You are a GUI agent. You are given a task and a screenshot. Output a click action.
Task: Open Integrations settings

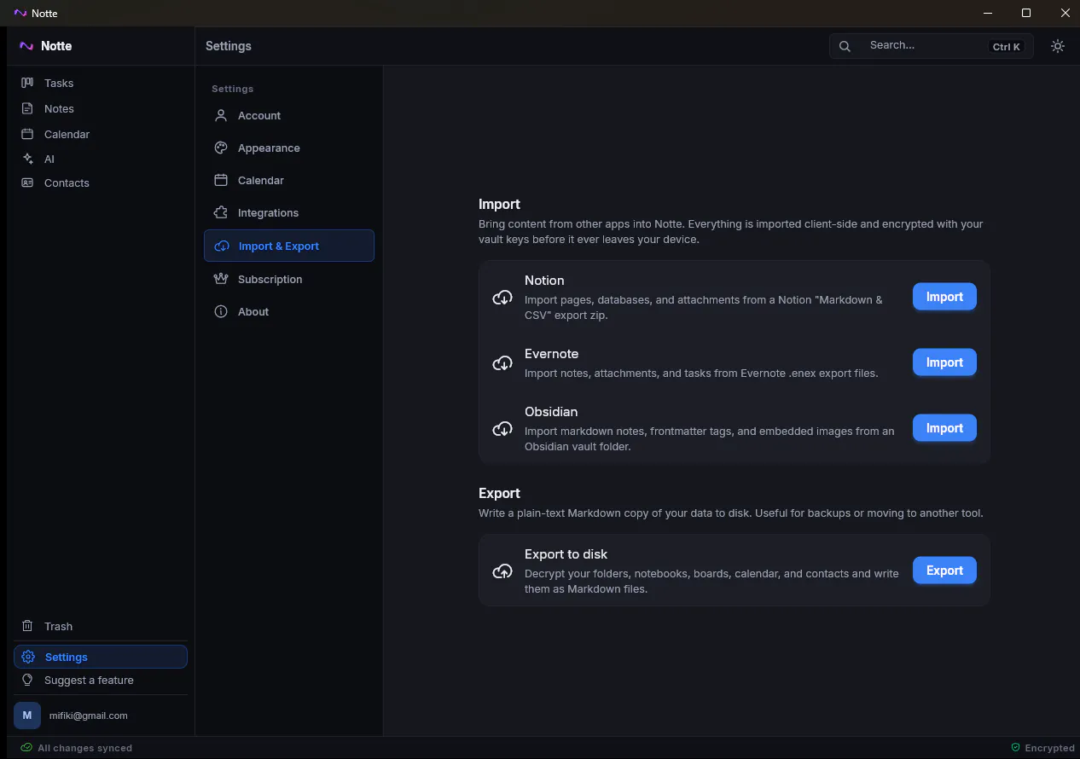[x=289, y=212]
